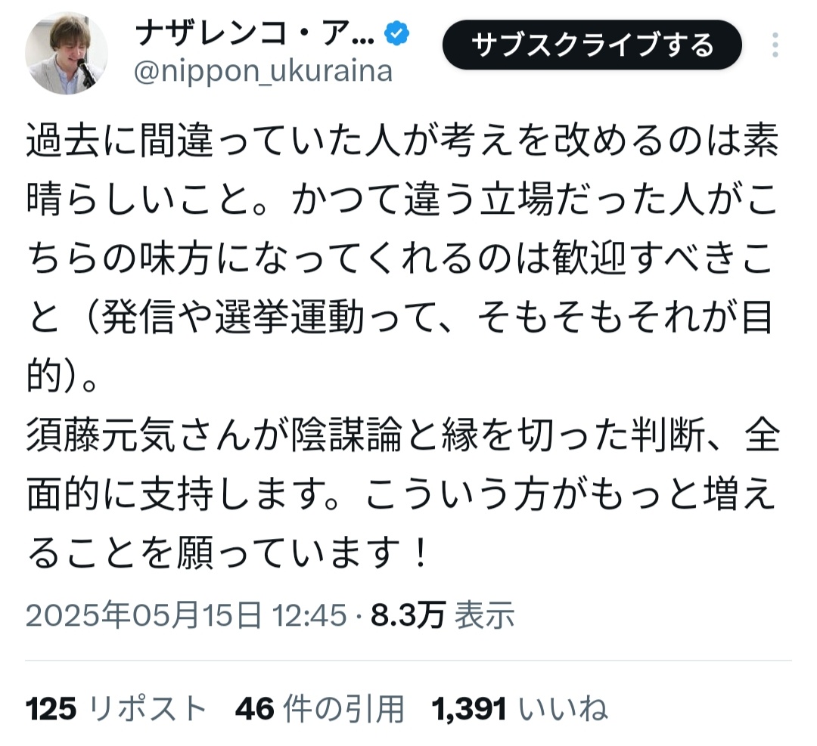
Task: Show the 1,391 いいね likes list
Action: point(519,709)
